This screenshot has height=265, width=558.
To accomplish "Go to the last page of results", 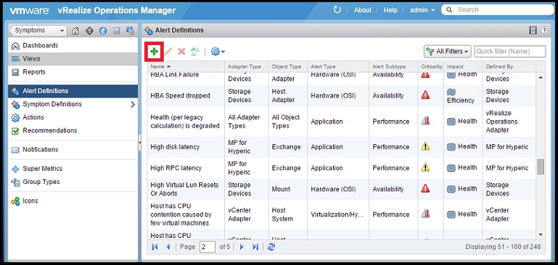I will tap(255, 247).
